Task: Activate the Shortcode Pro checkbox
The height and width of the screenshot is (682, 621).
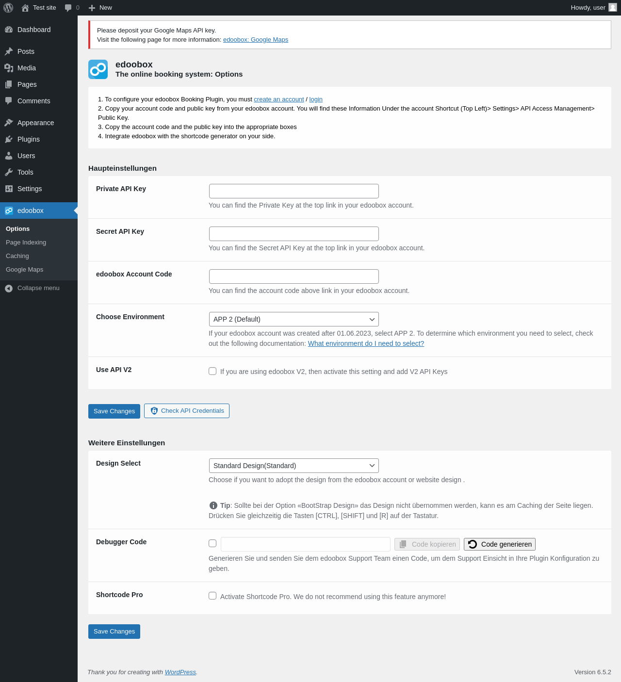Action: [x=212, y=596]
